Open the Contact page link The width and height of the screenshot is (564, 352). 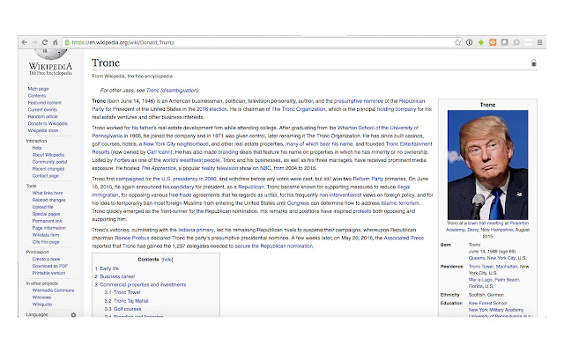45,176
